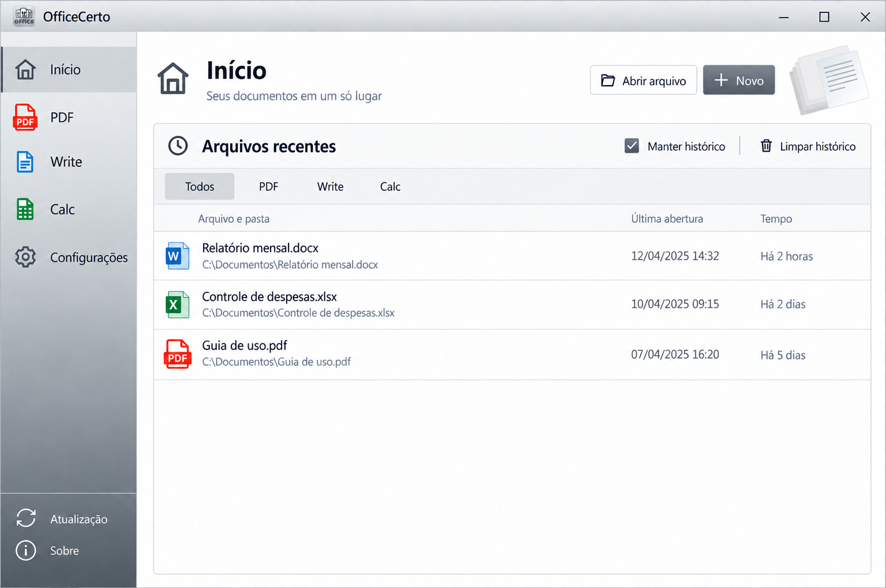Uncheck the Manter histórico checkbox
The height and width of the screenshot is (588, 886).
coord(632,146)
